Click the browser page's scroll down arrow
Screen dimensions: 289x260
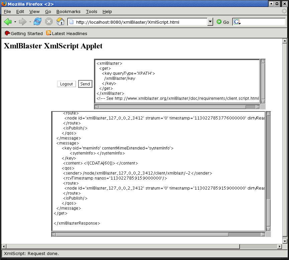(x=285, y=241)
